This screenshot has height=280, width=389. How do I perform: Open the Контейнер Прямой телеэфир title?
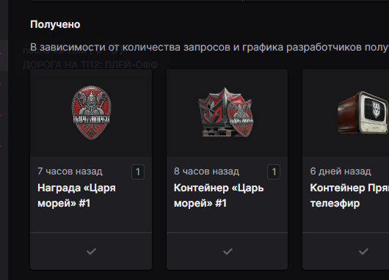[x=349, y=196]
